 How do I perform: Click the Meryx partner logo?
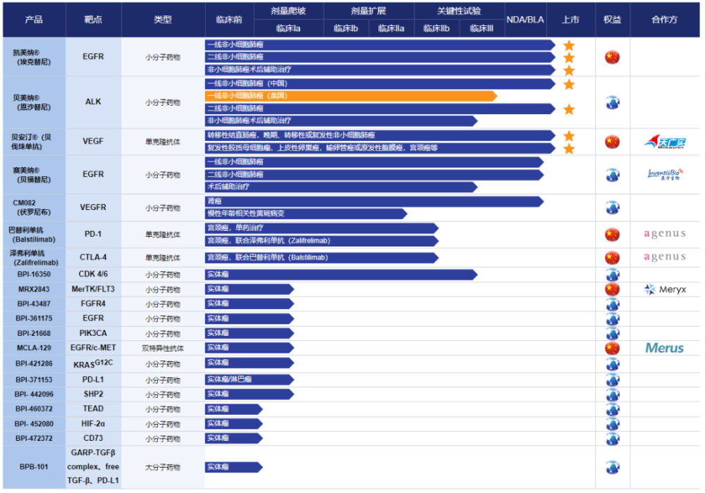663,289
